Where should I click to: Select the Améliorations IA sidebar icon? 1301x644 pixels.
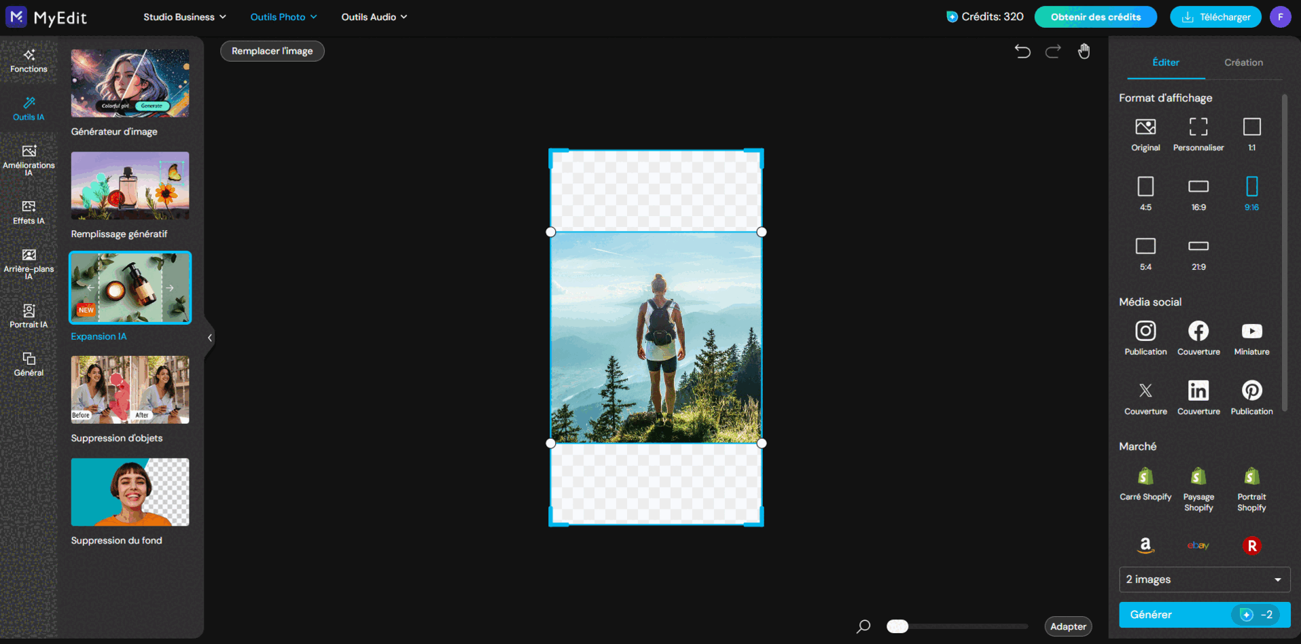(29, 158)
